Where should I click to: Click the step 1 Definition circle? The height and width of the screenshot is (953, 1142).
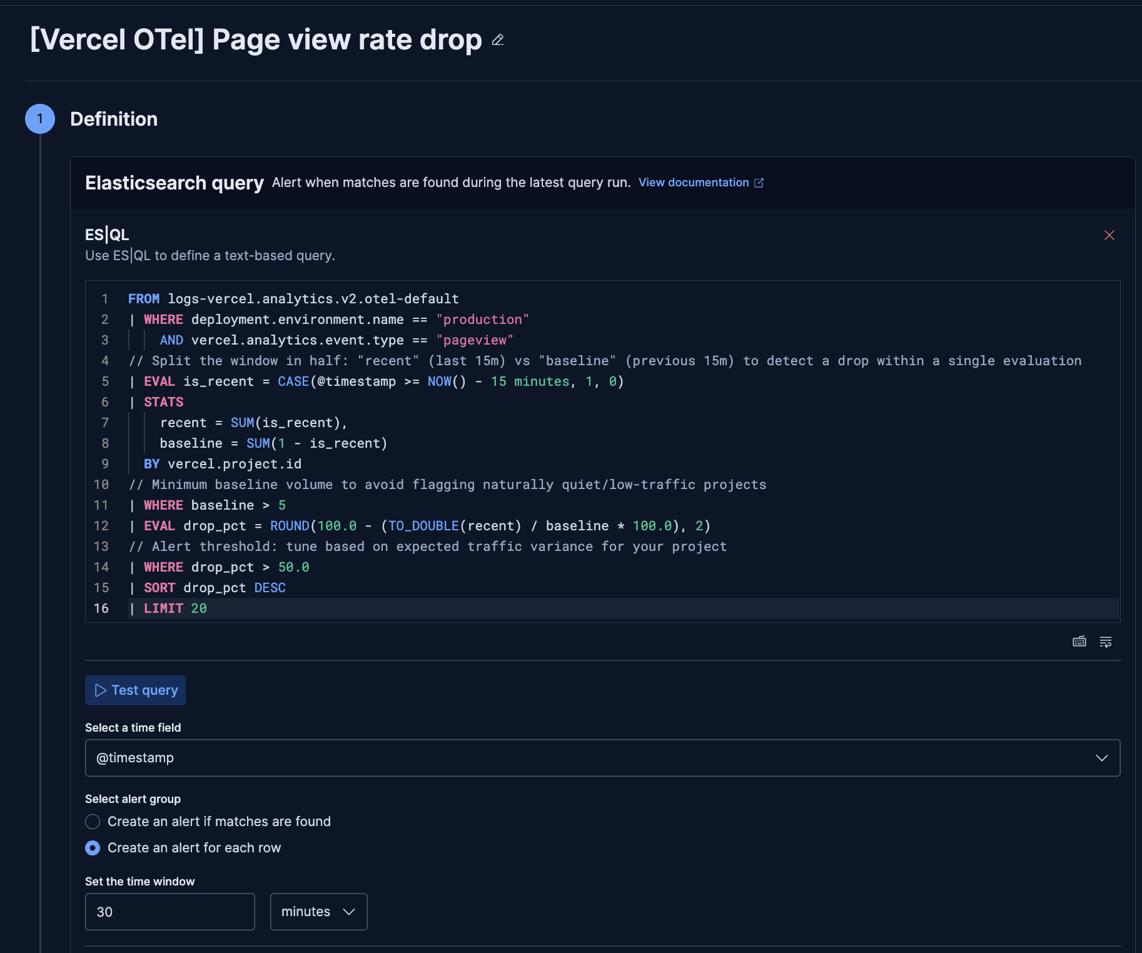(x=40, y=119)
